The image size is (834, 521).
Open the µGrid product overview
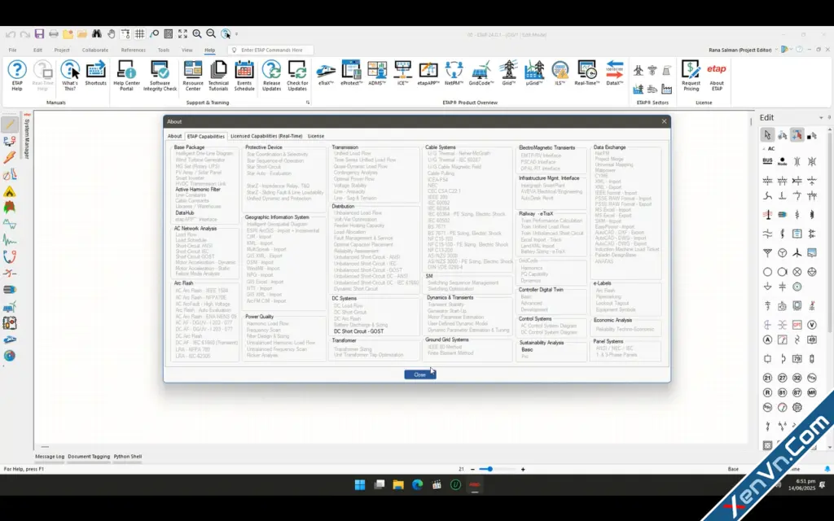[534, 72]
